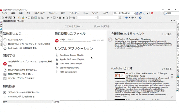The image size is (179, 112).
Task: Open the dropdown arrow beside Open Project
Action: [x=26, y=18]
